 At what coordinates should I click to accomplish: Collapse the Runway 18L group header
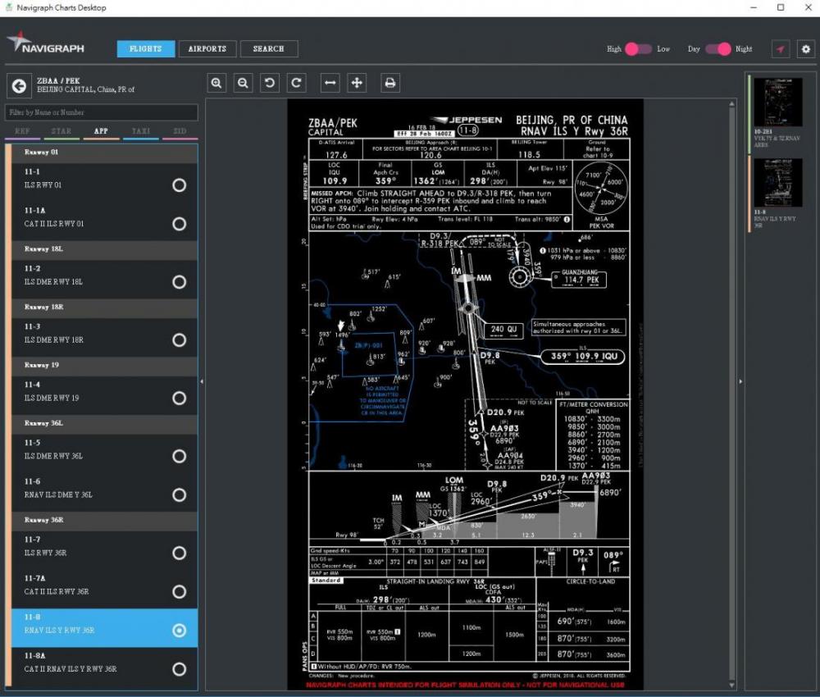[105, 249]
